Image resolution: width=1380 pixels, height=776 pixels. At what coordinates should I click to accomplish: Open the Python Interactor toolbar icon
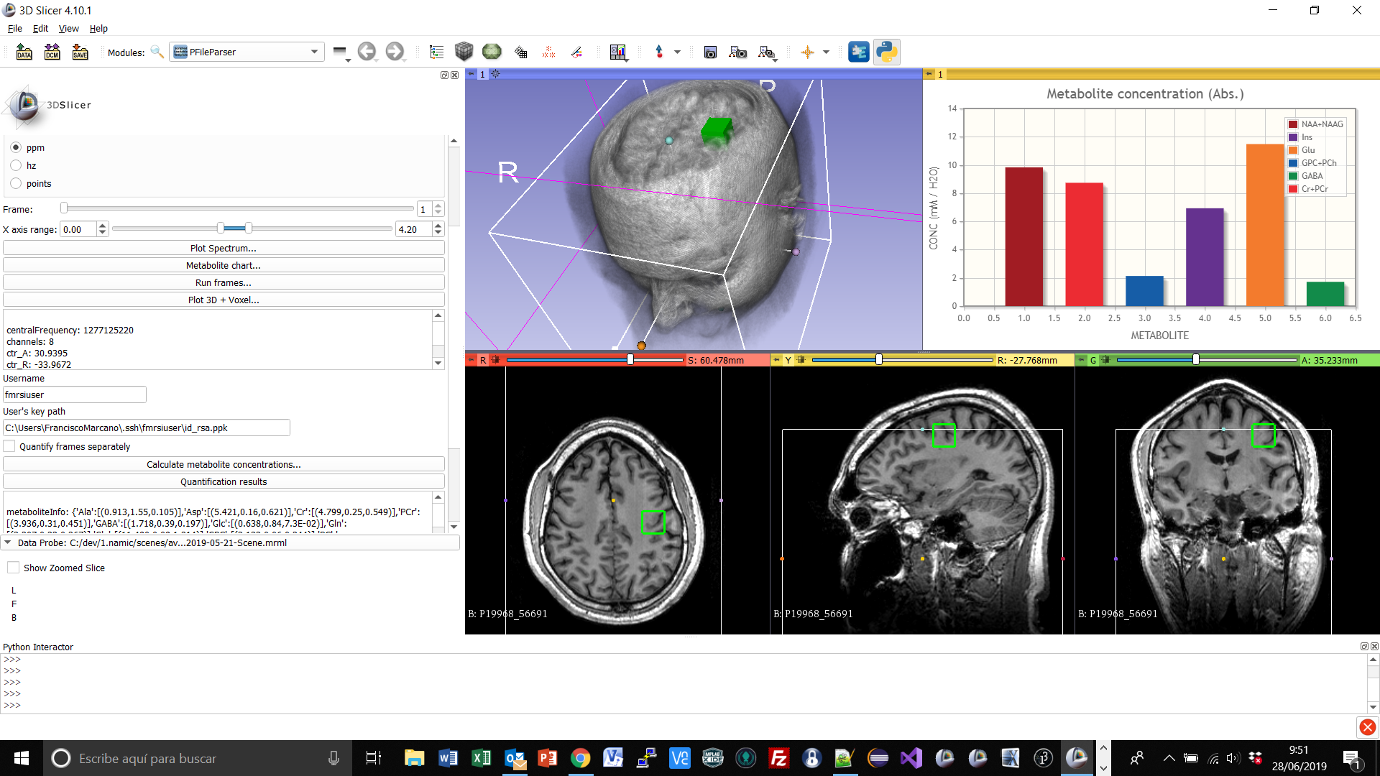click(886, 52)
